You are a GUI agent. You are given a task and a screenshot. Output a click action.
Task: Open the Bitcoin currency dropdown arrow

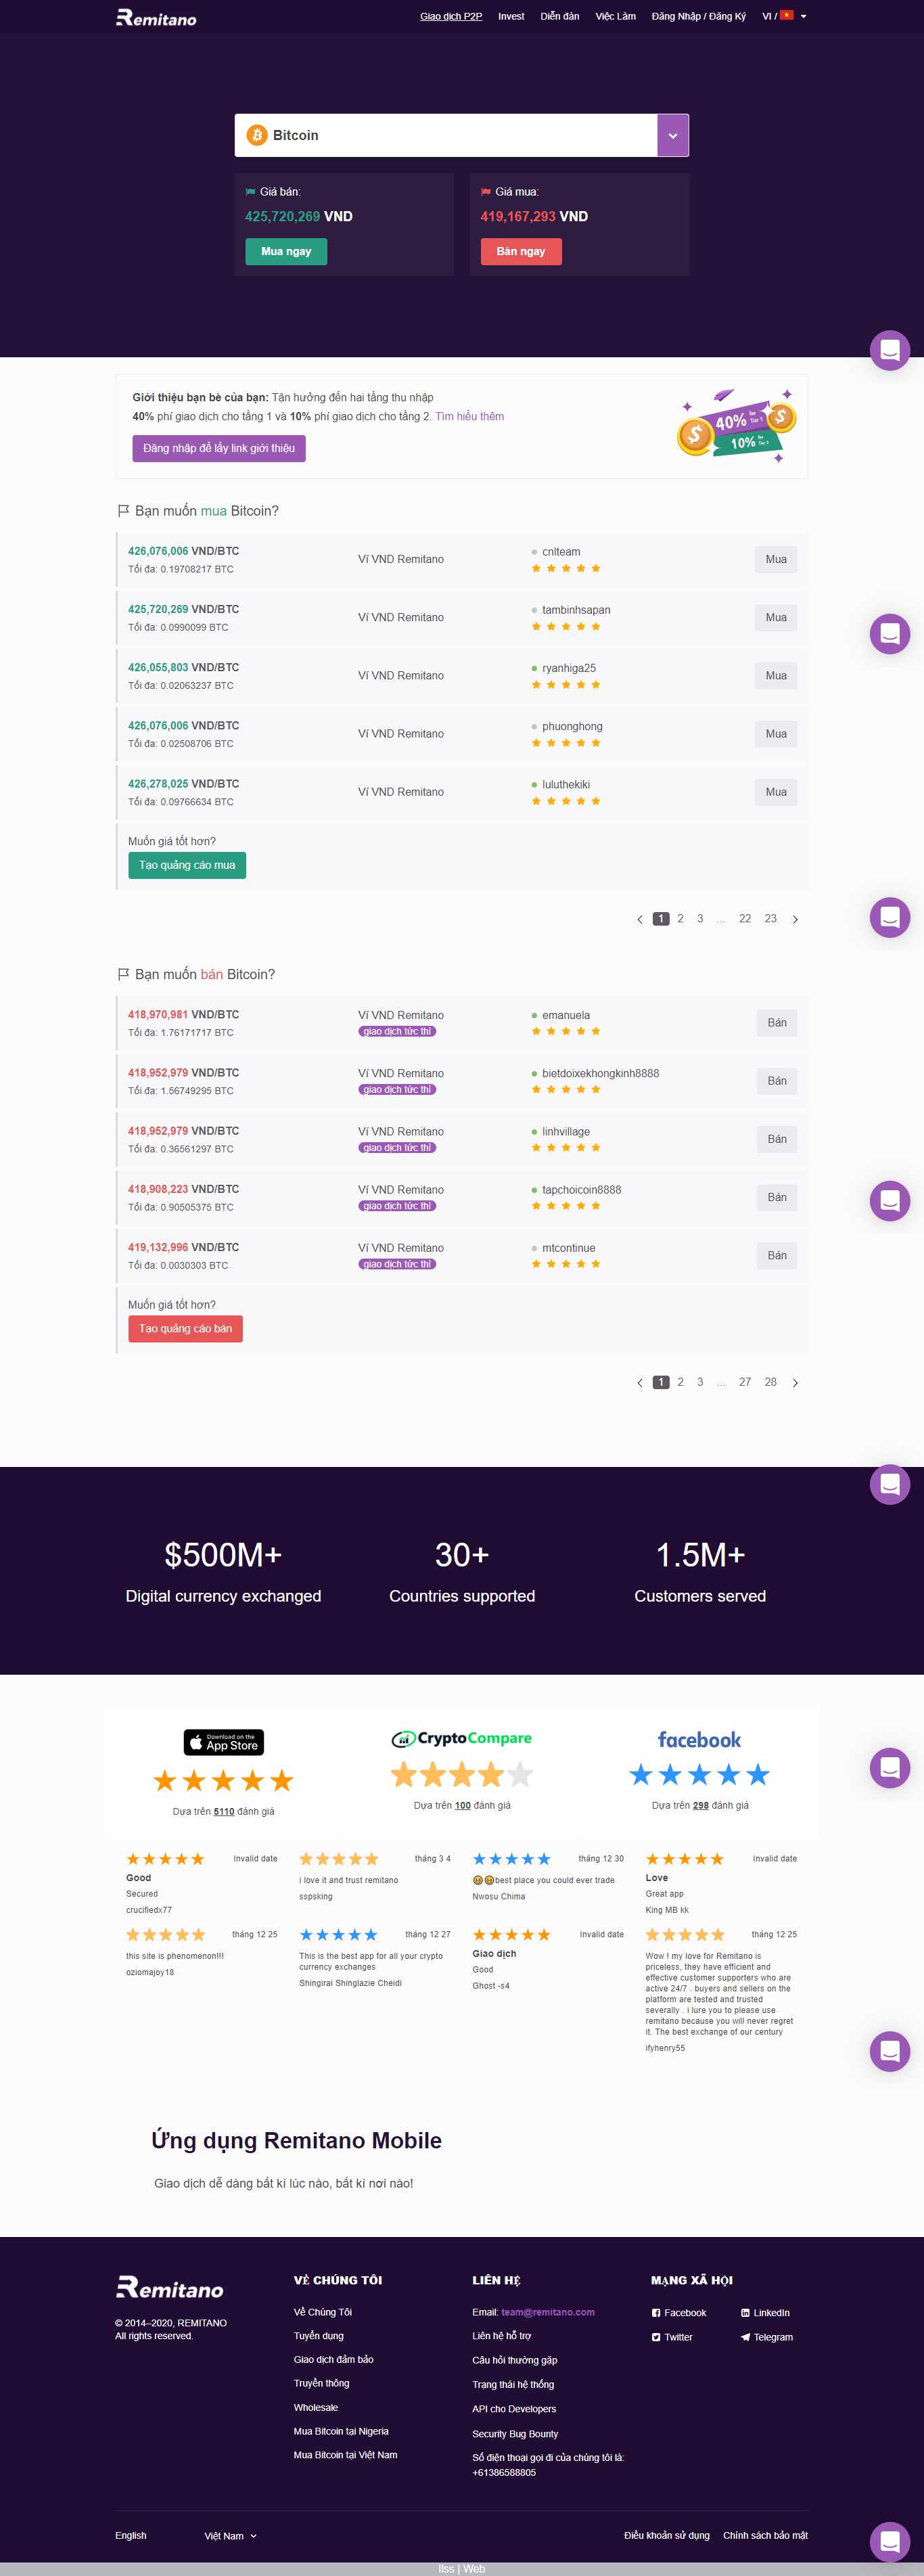[x=673, y=135]
